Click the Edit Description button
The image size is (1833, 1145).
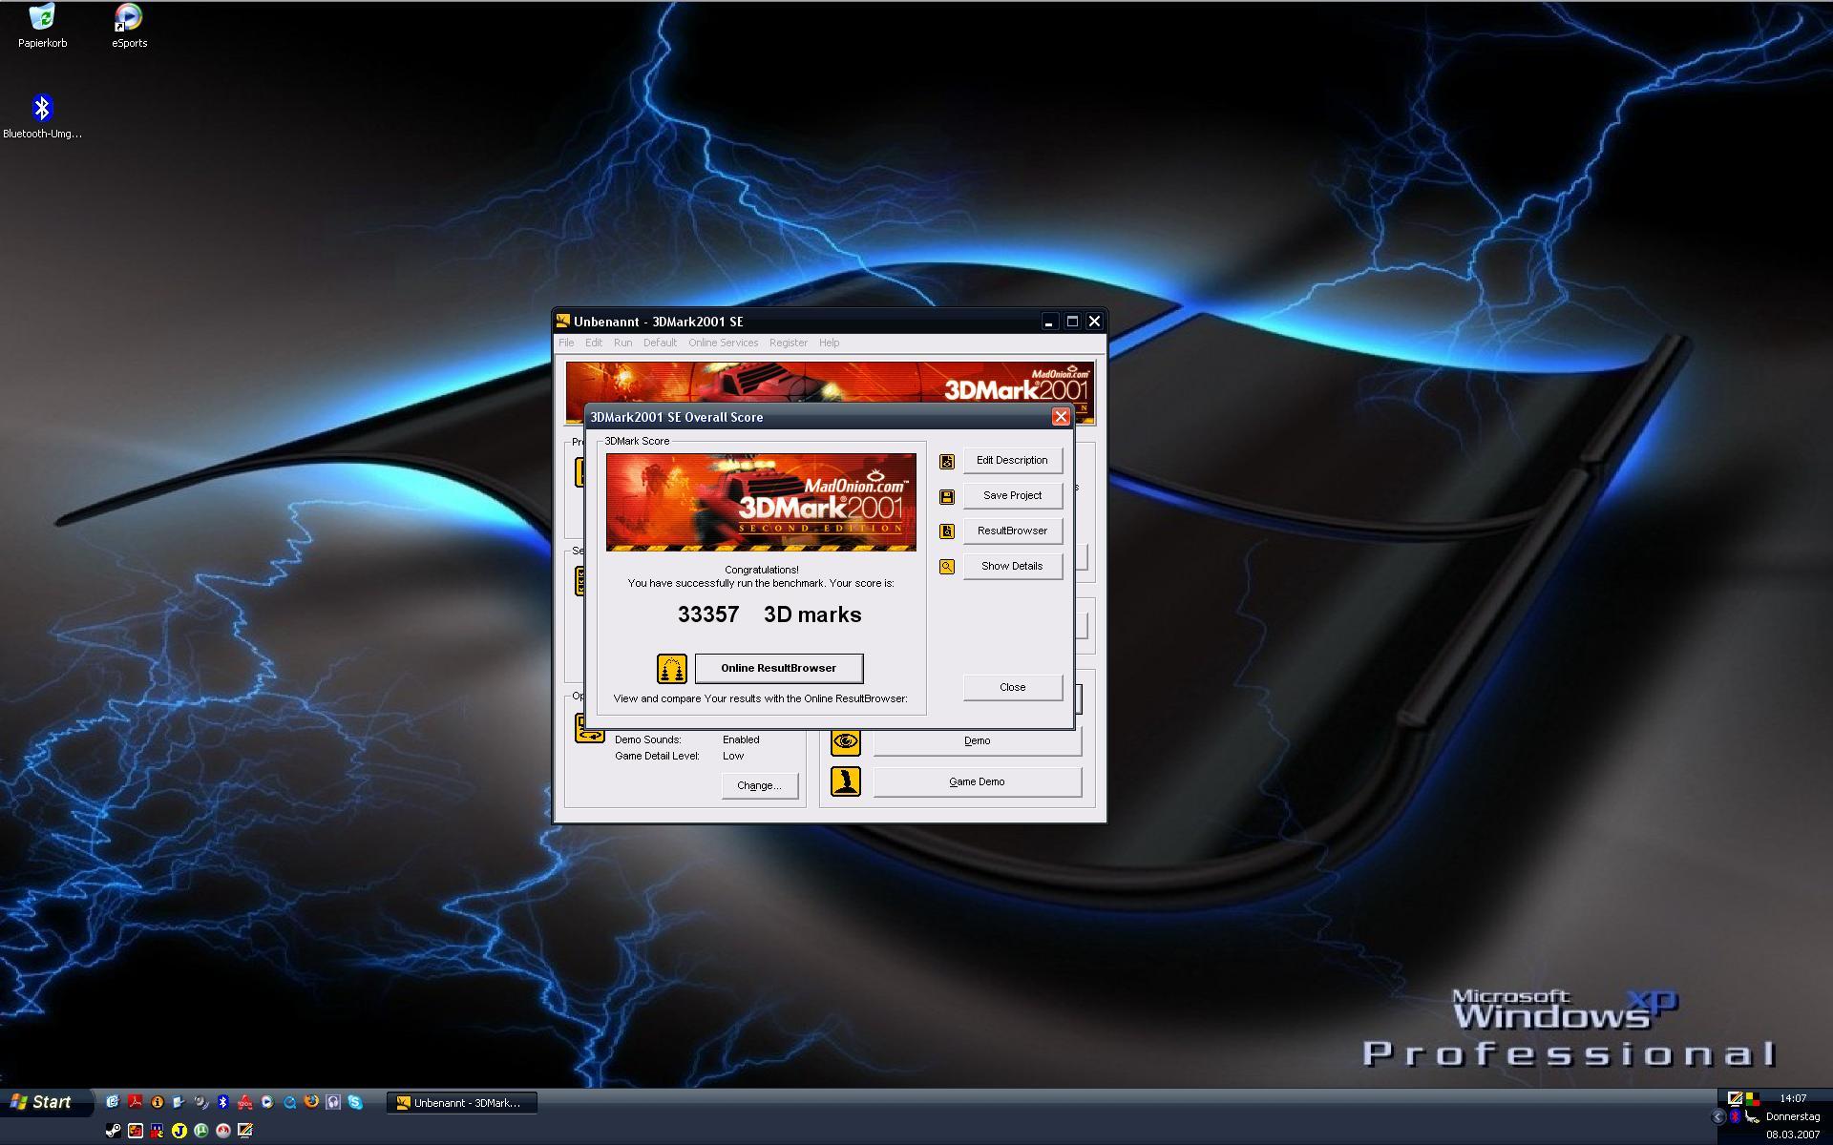pyautogui.click(x=1012, y=461)
